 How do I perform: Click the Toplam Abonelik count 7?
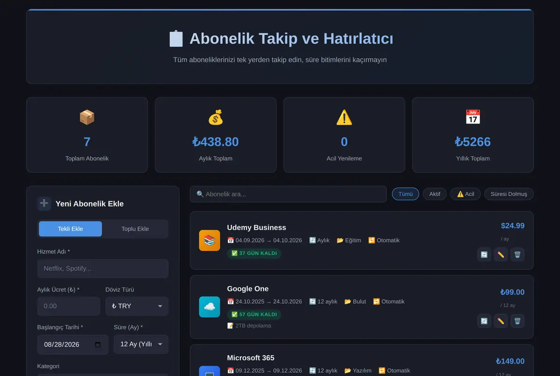tap(87, 142)
